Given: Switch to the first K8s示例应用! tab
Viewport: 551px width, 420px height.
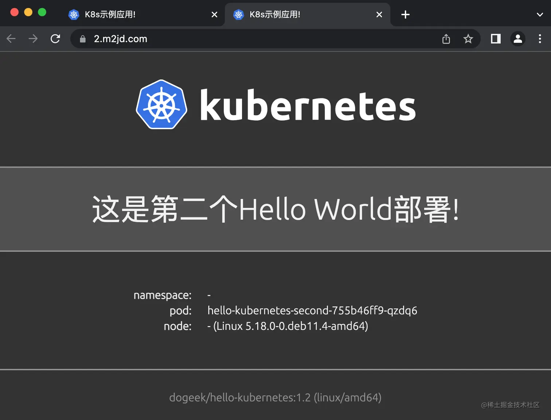Looking at the screenshot, I should [x=142, y=15].
